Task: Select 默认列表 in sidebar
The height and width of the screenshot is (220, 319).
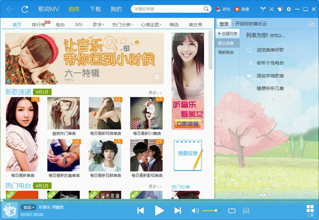Action: point(228,43)
